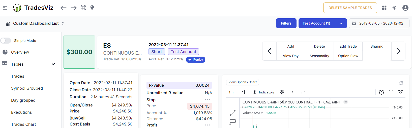Open Profit section three-dot menu
The width and height of the screenshot is (412, 128).
pyautogui.click(x=208, y=125)
